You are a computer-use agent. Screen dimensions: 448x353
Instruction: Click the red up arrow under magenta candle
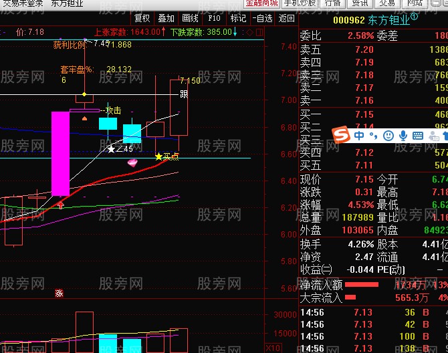(61, 205)
